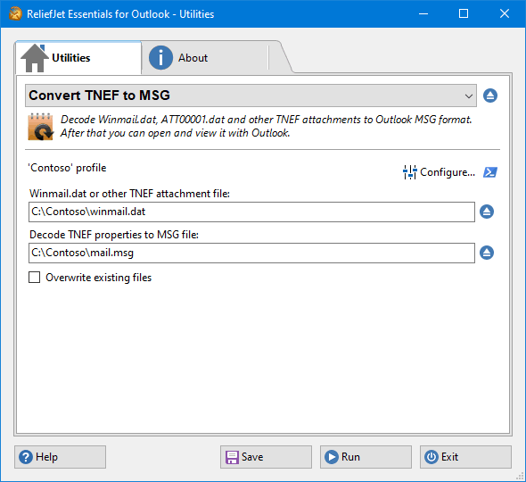Expand the Convert TNEF to MSG dropdown

pyautogui.click(x=251, y=96)
